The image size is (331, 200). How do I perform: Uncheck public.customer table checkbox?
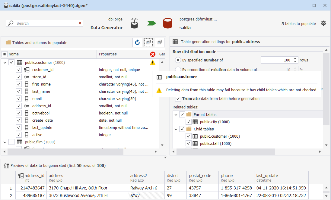pyautogui.click(x=11, y=62)
